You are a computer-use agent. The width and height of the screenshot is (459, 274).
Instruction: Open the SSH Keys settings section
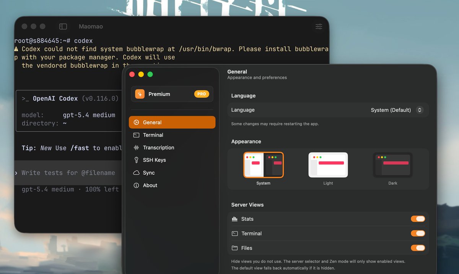click(x=172, y=160)
